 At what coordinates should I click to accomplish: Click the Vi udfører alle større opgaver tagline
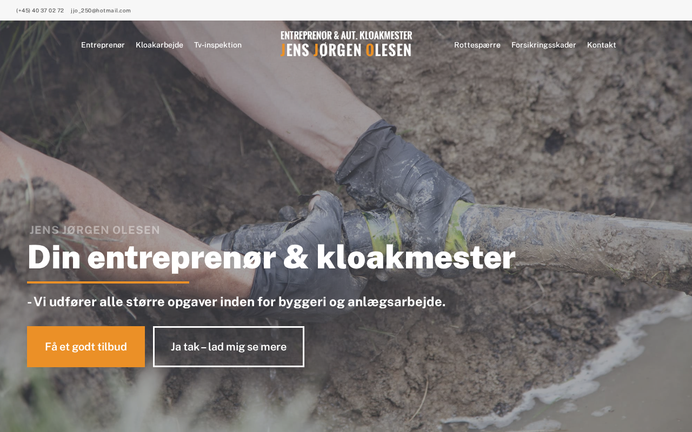click(236, 302)
